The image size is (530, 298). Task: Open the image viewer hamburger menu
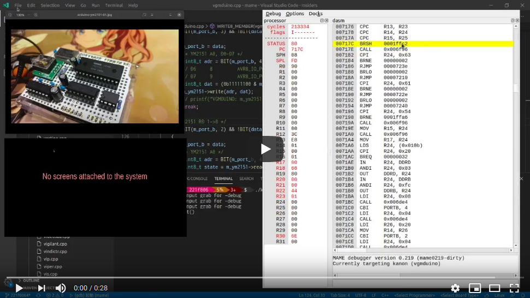(152, 15)
